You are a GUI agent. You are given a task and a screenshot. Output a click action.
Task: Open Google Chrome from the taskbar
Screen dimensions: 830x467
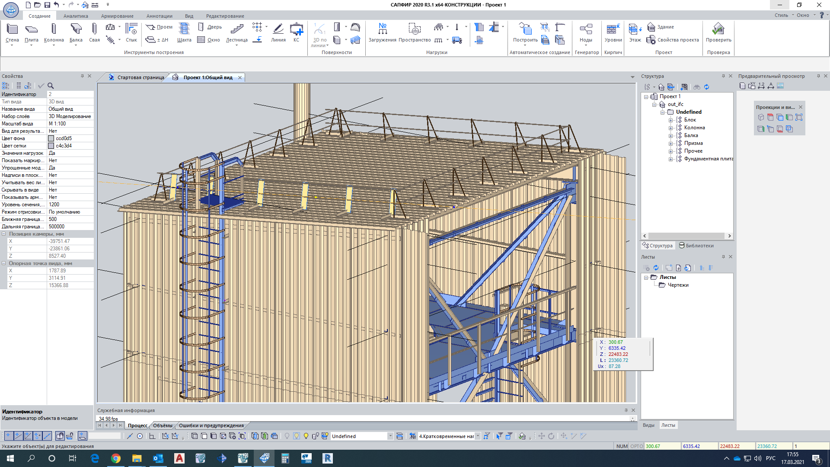[x=116, y=458]
